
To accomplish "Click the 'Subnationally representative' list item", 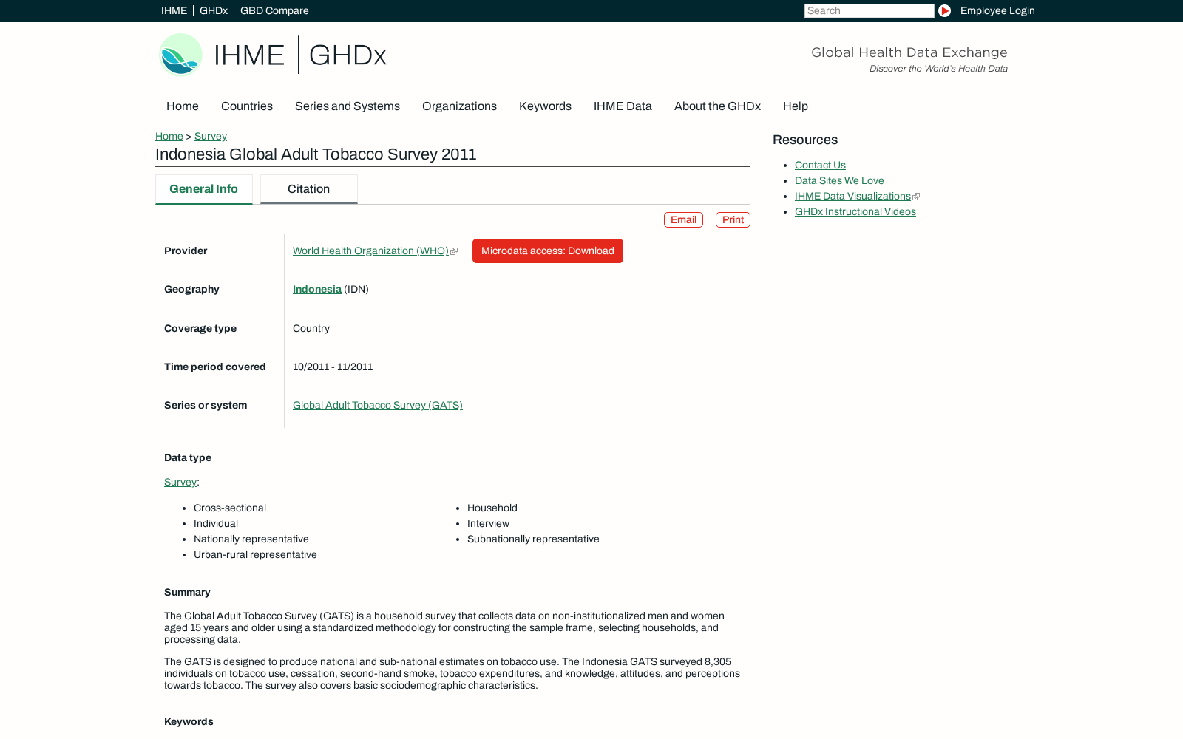I will pos(533,539).
